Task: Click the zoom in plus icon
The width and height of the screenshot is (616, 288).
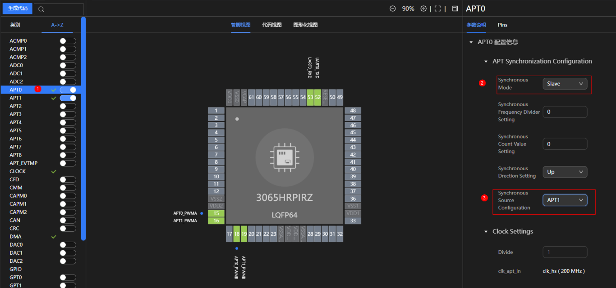Action: click(x=423, y=9)
